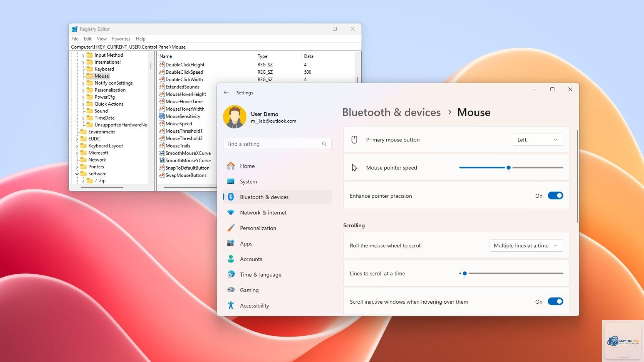Select DoubleClickHeight string value icon

[161, 64]
